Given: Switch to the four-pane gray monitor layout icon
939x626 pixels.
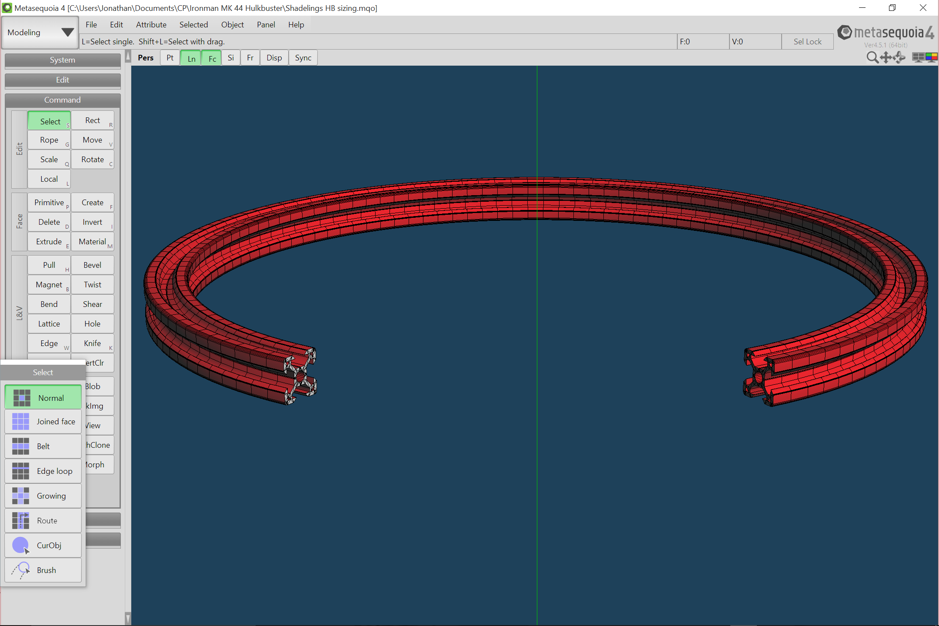Looking at the screenshot, I should point(918,57).
